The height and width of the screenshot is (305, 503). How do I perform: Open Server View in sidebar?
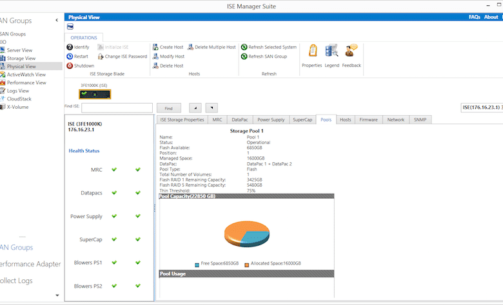coord(19,50)
